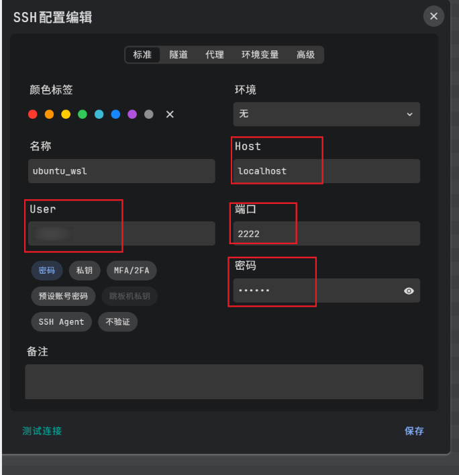
Task: Enable SSH Agent authentication
Action: click(x=61, y=321)
